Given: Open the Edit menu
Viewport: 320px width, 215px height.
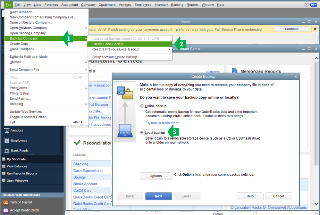Looking at the screenshot, I should (17, 5).
